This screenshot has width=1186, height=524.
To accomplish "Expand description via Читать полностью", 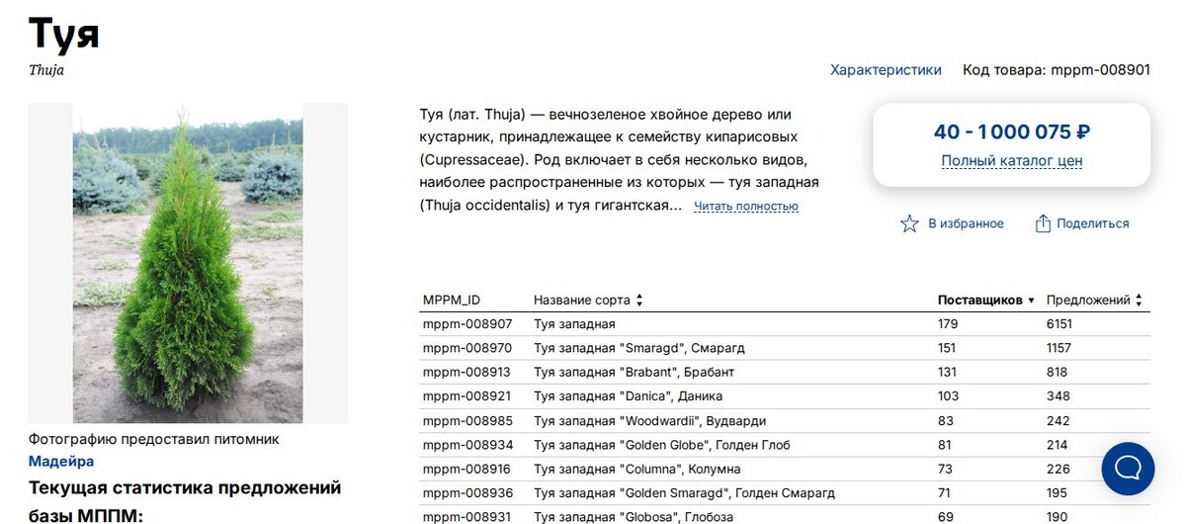I will pos(746,207).
